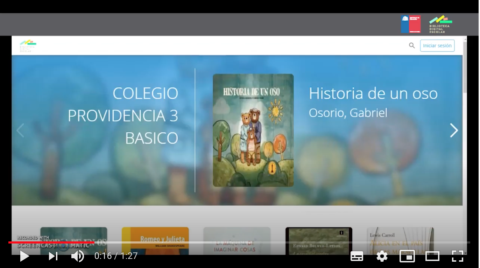Click the search magnifier icon
The image size is (480, 268).
tap(412, 45)
